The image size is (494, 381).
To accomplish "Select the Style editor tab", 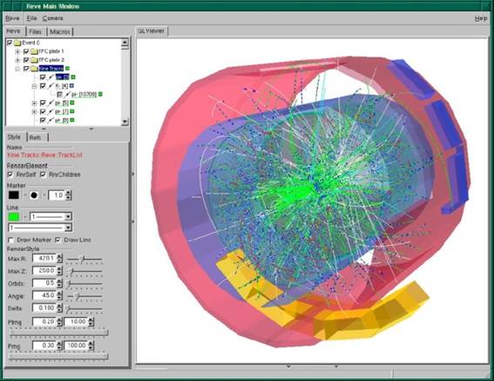I will click(x=14, y=137).
